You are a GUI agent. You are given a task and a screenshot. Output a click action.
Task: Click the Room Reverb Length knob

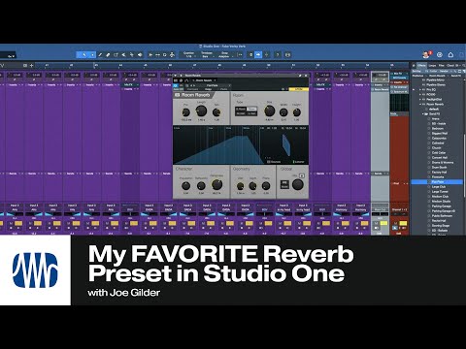coord(201,111)
